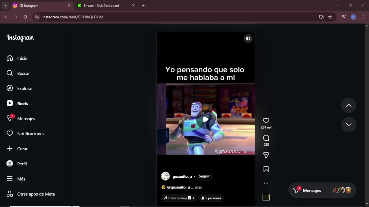Screen dimensions: 369x207
Task: Open Chrome profile avatar C
Action: coord(353,17)
